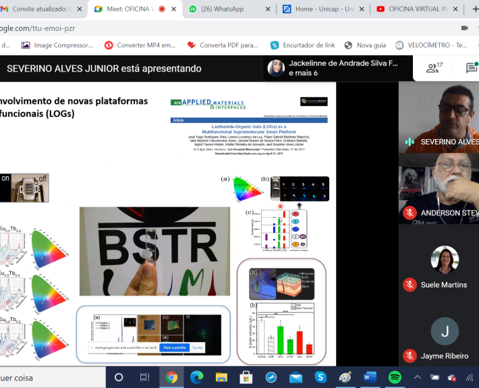Click article title Lanthanide-Organic Gels (LOGs)
The height and width of the screenshot is (388, 479).
(x=249, y=130)
